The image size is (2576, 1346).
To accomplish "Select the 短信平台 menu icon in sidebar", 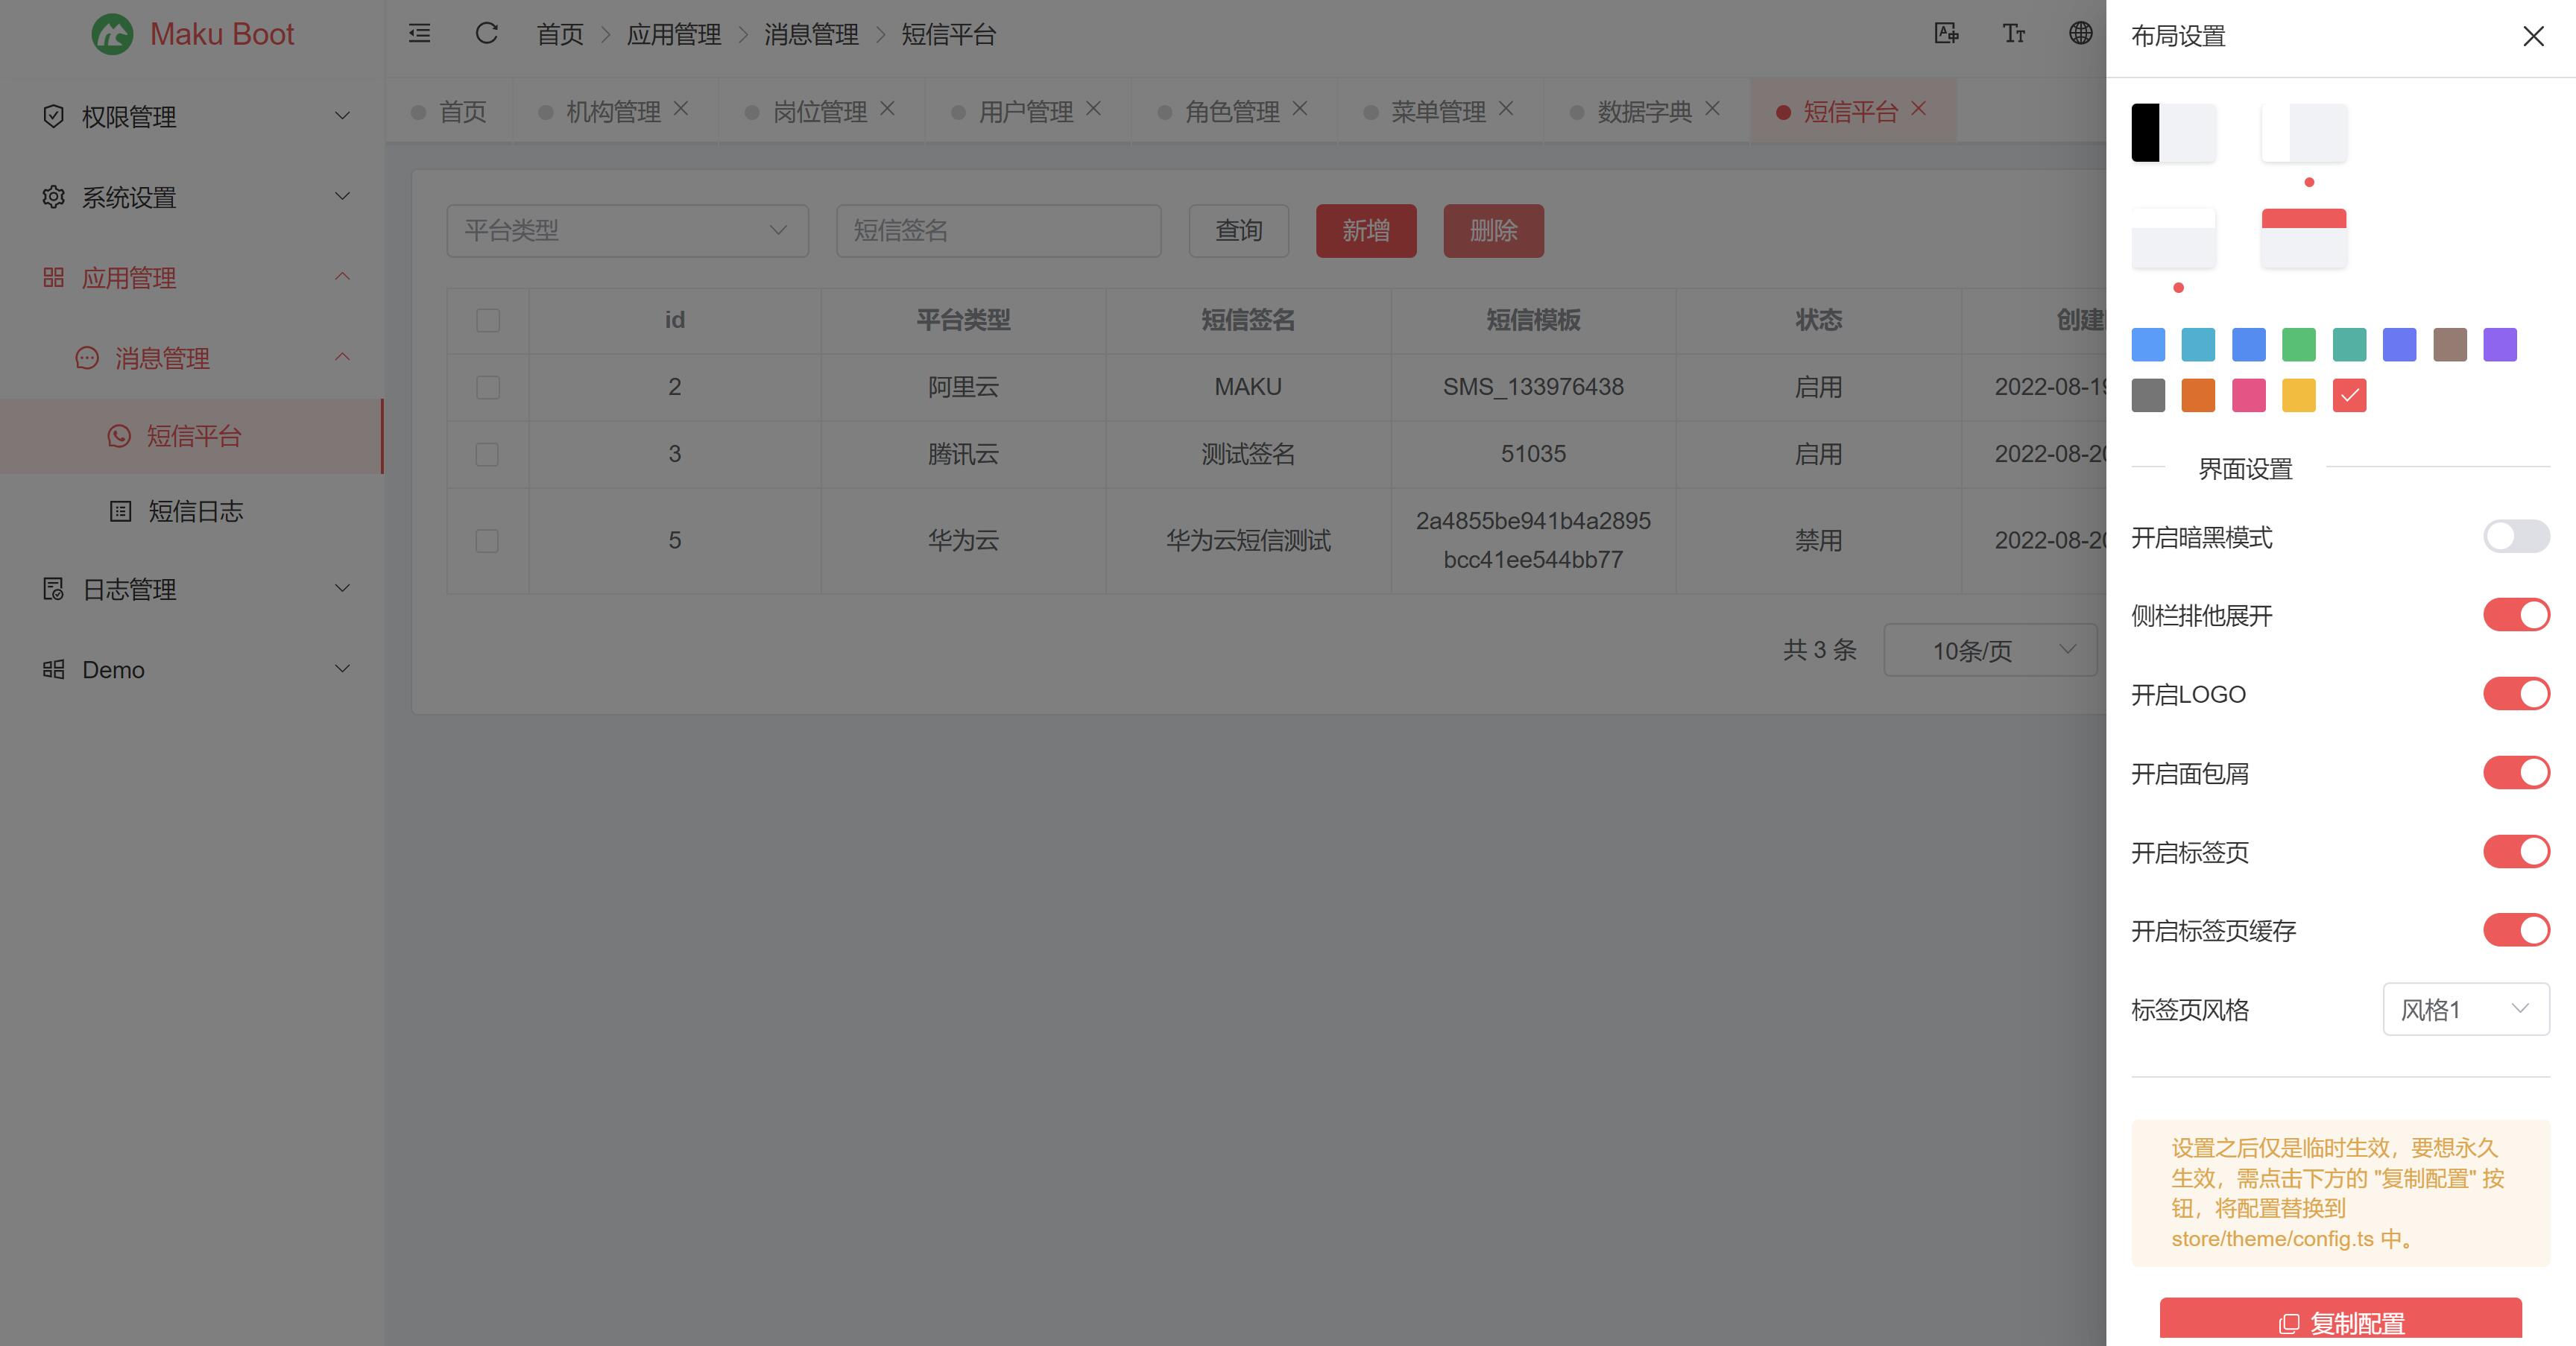I will (x=120, y=436).
